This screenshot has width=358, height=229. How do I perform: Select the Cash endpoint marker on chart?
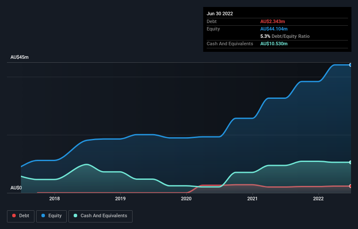(350, 162)
